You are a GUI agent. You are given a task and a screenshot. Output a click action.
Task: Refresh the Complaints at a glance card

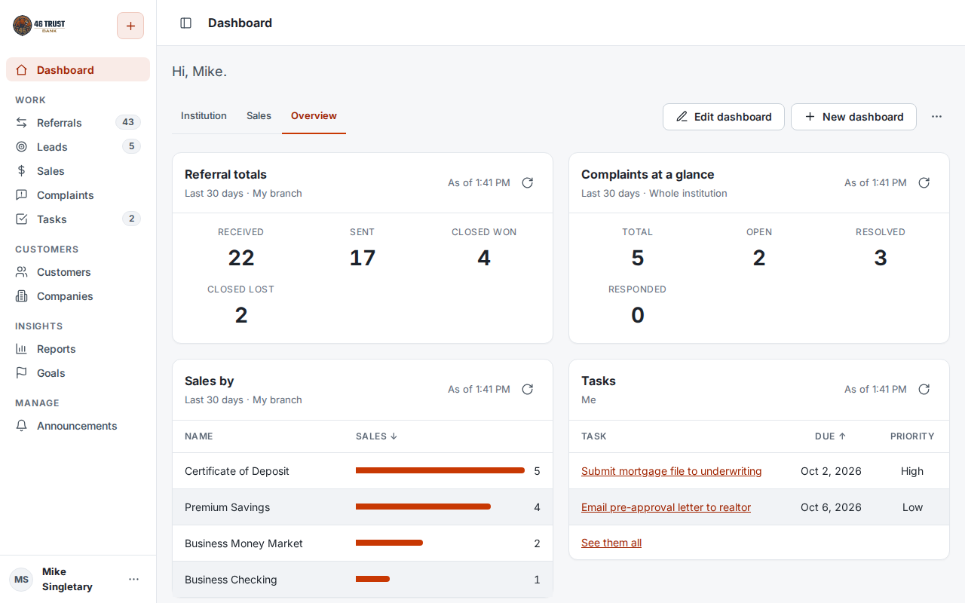coord(924,182)
